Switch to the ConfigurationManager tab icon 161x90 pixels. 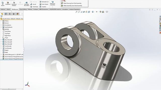(x=10, y=14)
